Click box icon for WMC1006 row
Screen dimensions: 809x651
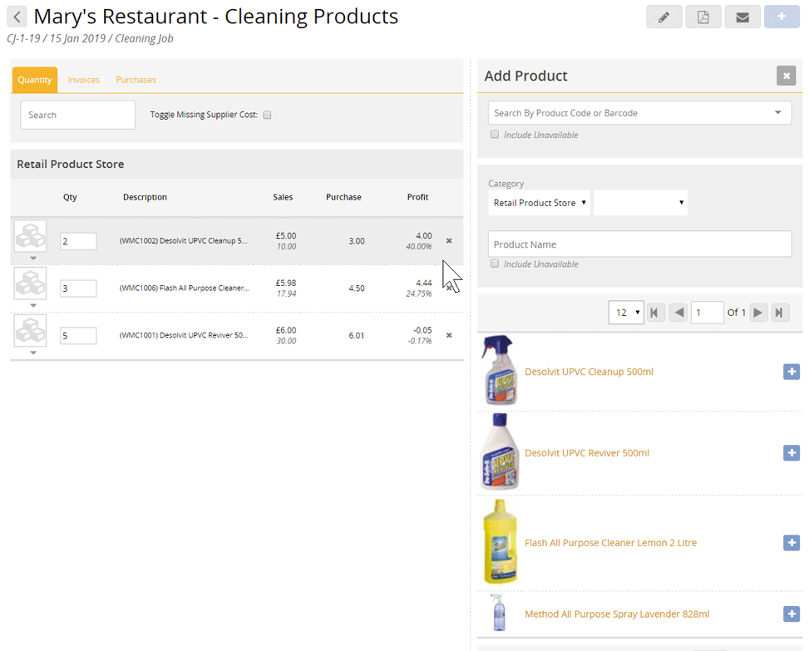point(31,284)
